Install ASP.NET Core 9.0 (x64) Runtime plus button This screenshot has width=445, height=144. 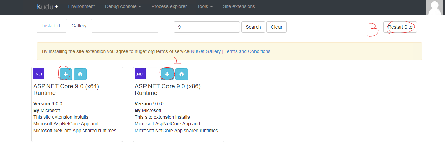point(66,74)
